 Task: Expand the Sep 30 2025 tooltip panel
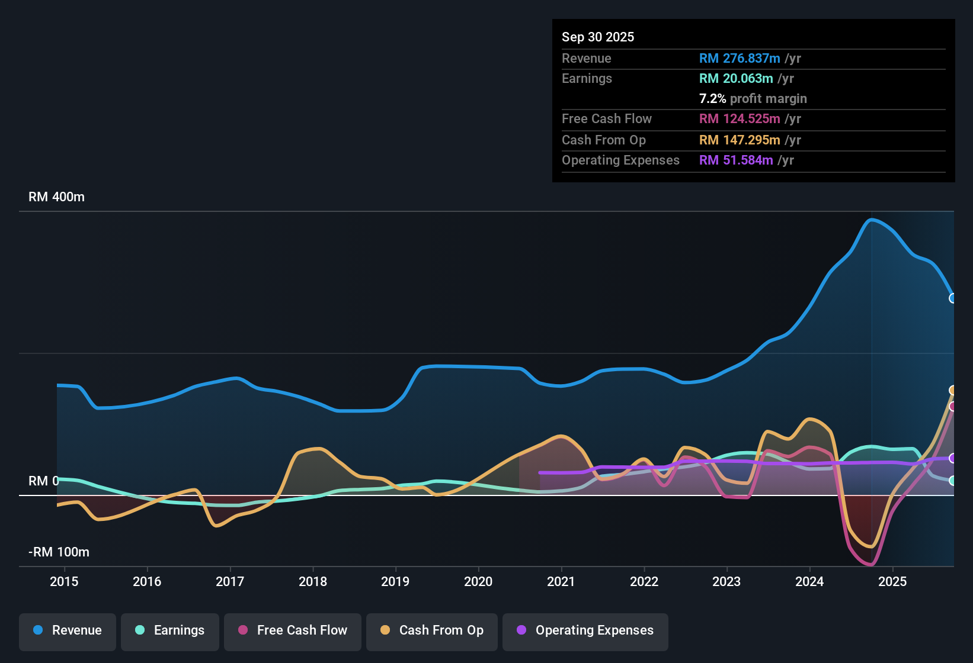[598, 37]
